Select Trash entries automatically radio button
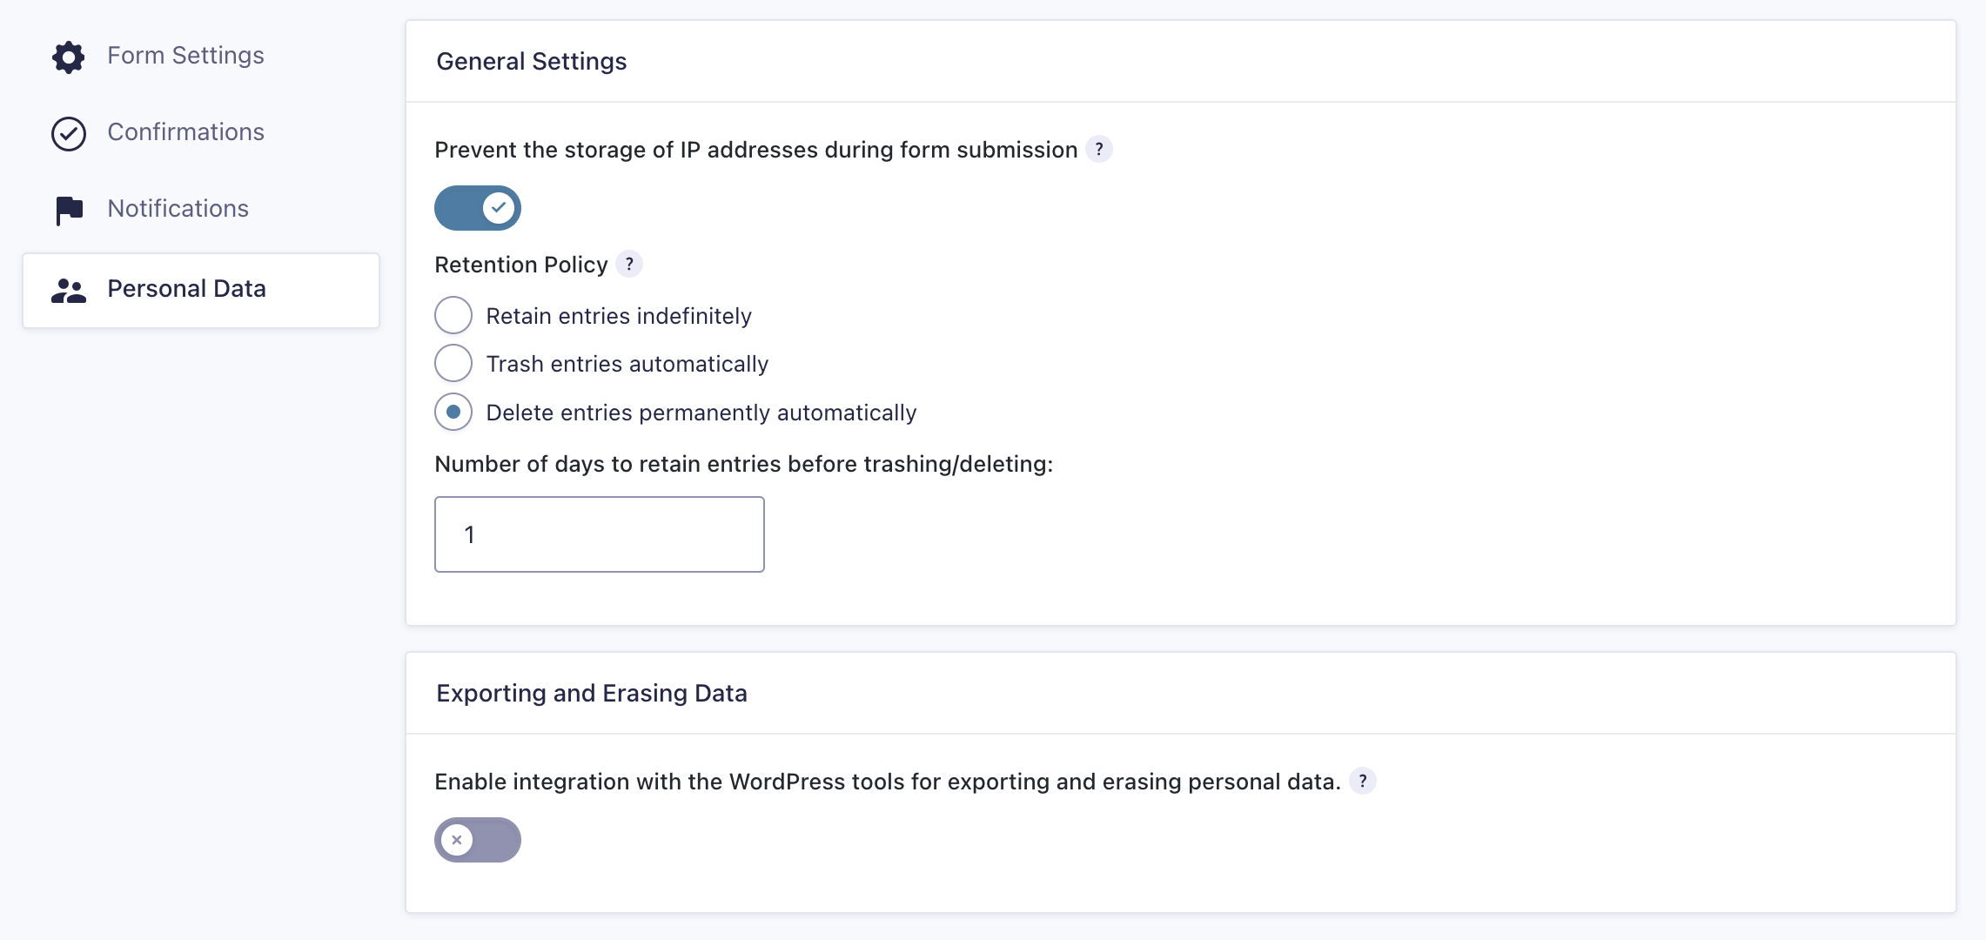Image resolution: width=1986 pixels, height=940 pixels. coord(453,363)
